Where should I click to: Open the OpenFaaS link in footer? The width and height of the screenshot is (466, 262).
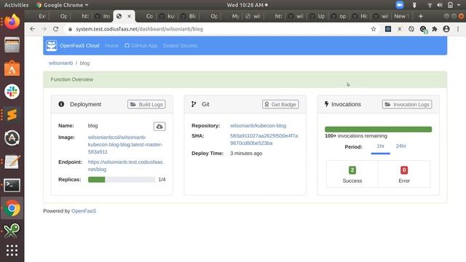(x=84, y=211)
